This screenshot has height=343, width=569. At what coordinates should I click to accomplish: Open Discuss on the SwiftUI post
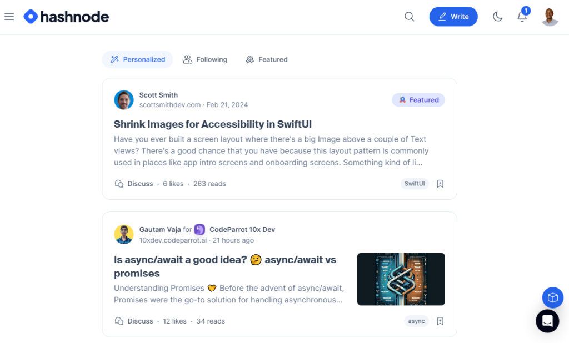click(x=133, y=184)
